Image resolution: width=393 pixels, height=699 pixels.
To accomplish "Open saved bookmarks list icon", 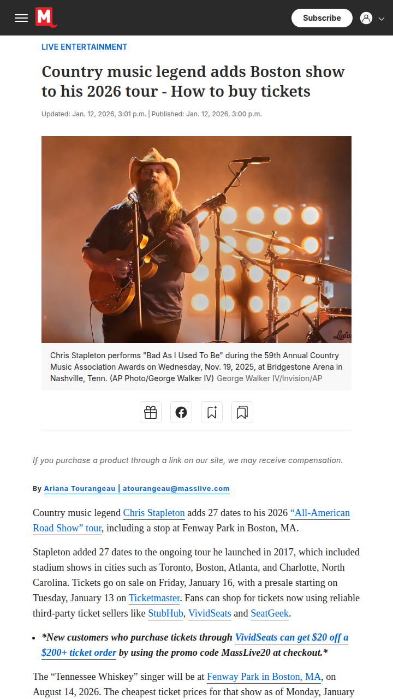I will click(x=242, y=412).
